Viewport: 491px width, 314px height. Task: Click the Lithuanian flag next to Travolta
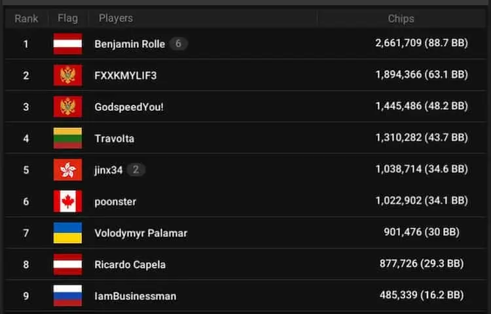click(x=67, y=138)
